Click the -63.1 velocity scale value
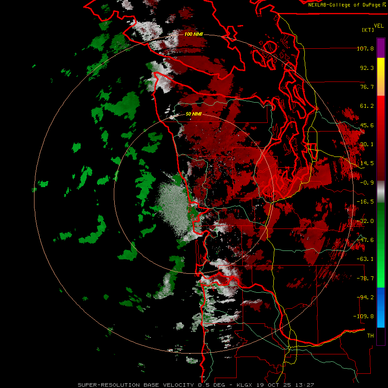The width and height of the screenshot is (388, 388). [366, 259]
